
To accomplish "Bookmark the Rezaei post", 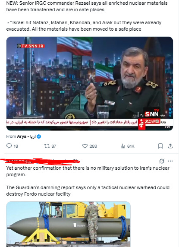I will coord(160,146).
